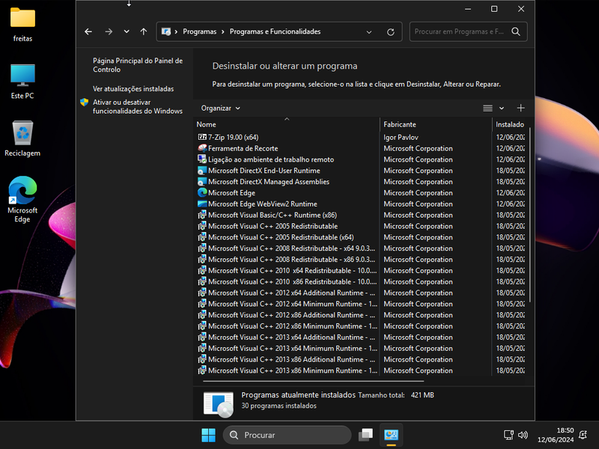Open clock showing 18:50 12/06/2024
Image resolution: width=599 pixels, height=449 pixels.
(x=556, y=435)
